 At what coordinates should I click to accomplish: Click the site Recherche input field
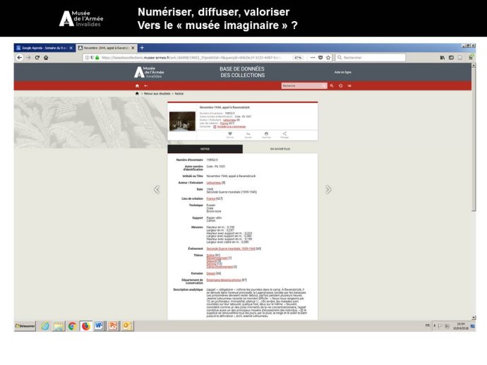coord(304,85)
